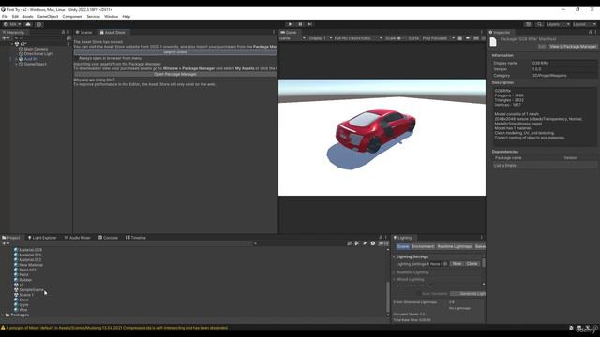Click the Pause button in the toolbar
The image size is (600, 337).
300,24
